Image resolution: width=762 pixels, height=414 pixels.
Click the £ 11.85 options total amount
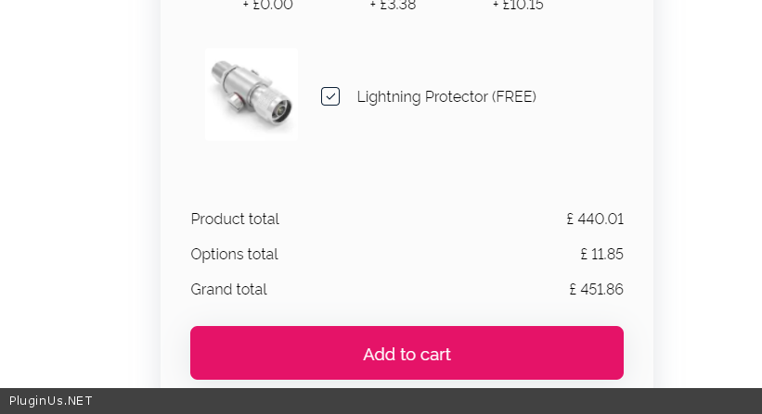[x=601, y=255]
